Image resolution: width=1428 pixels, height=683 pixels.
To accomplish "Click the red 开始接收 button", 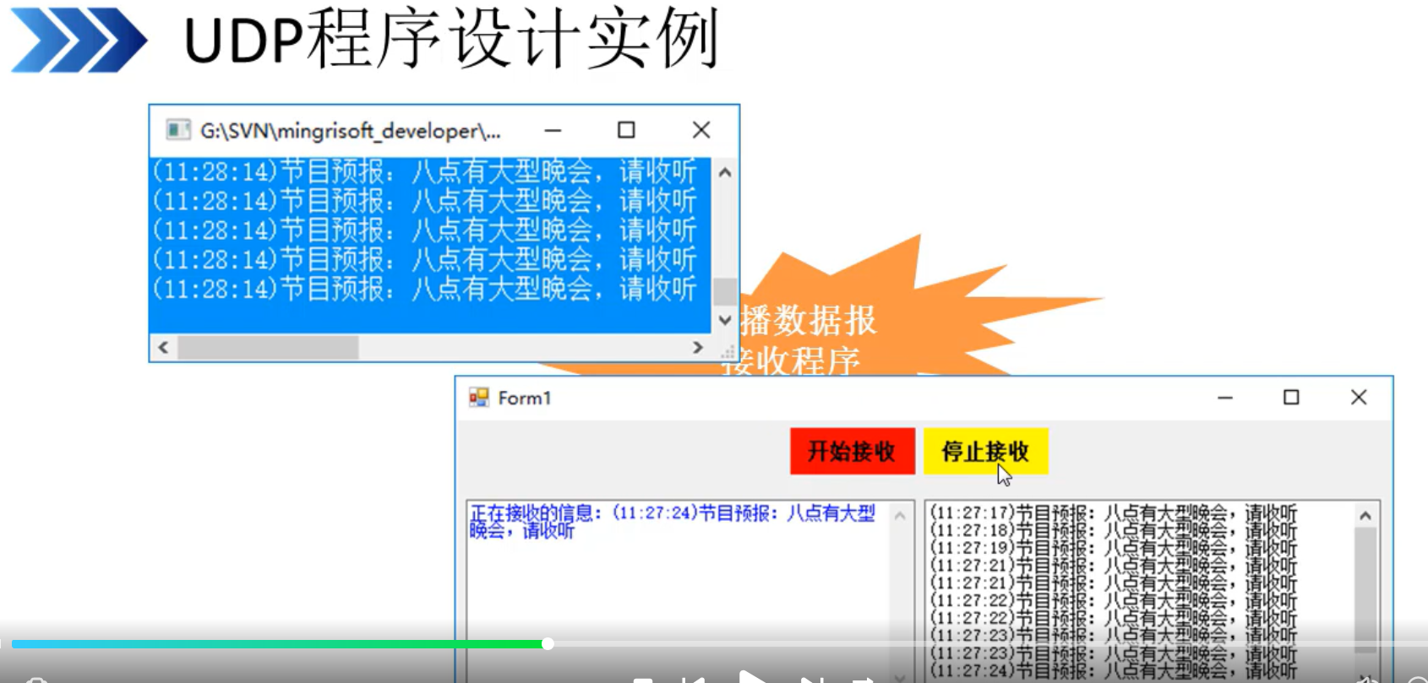I will pos(853,451).
